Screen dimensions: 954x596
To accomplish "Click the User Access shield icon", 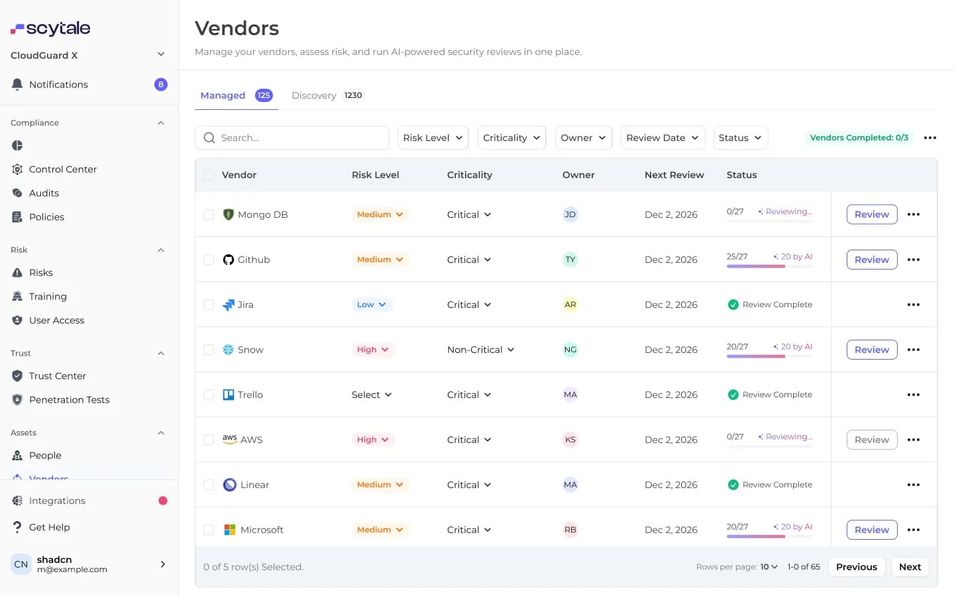I will 17,320.
